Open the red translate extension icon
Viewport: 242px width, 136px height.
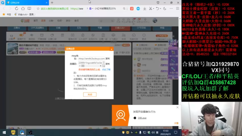132,9
